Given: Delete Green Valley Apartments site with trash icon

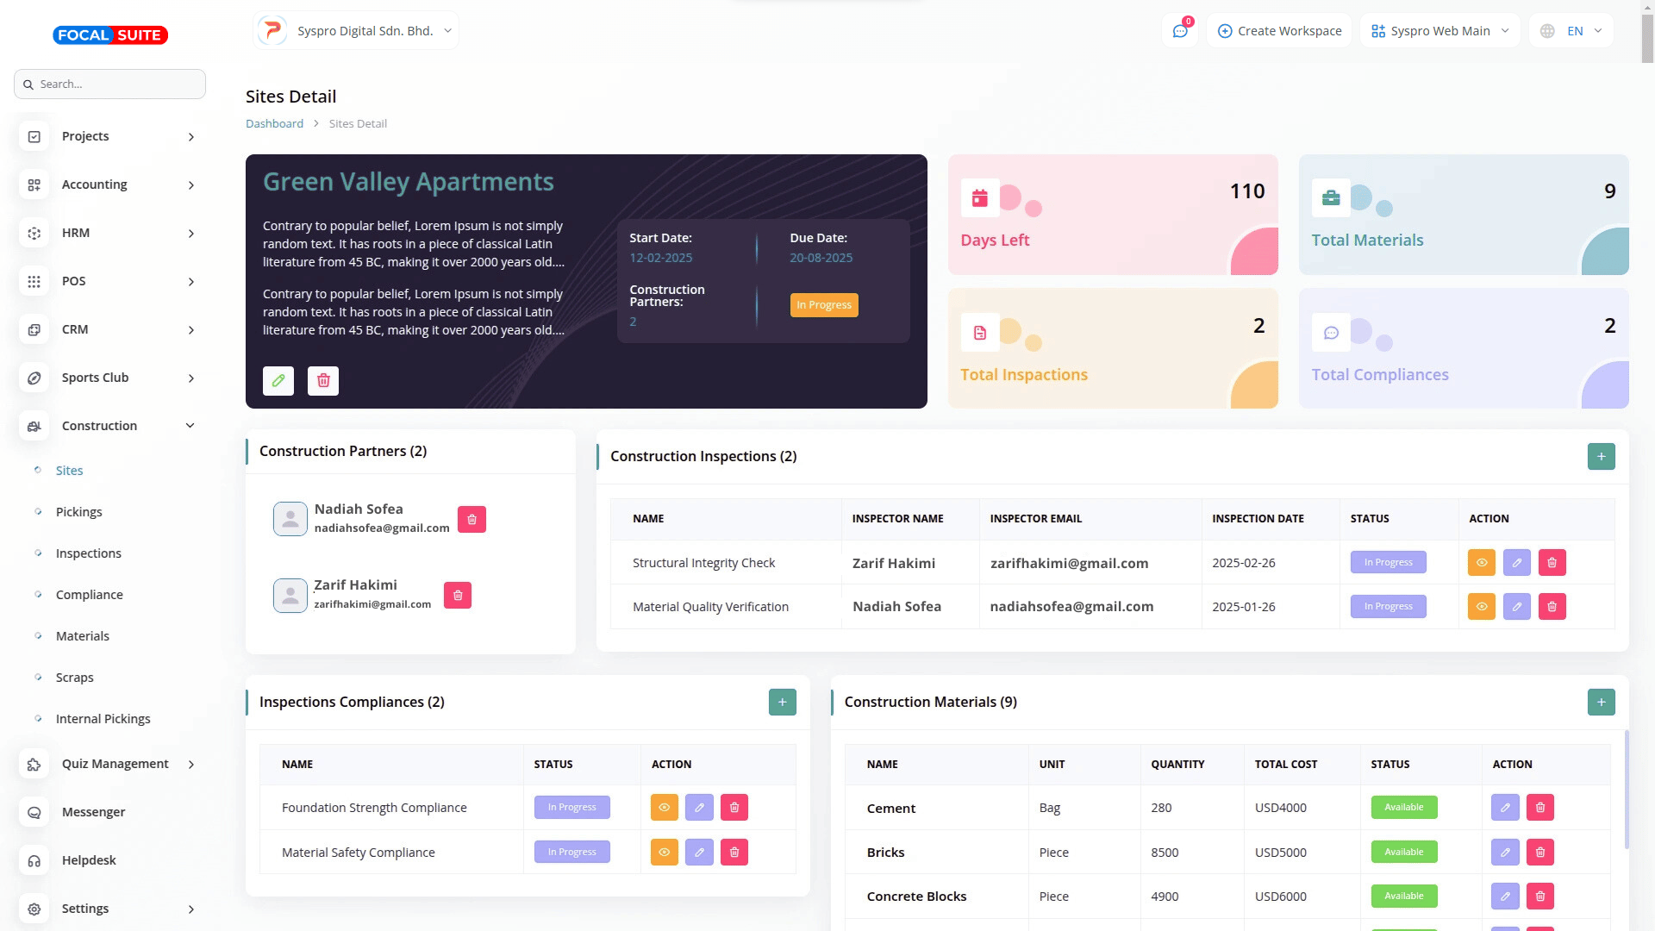Looking at the screenshot, I should (323, 380).
